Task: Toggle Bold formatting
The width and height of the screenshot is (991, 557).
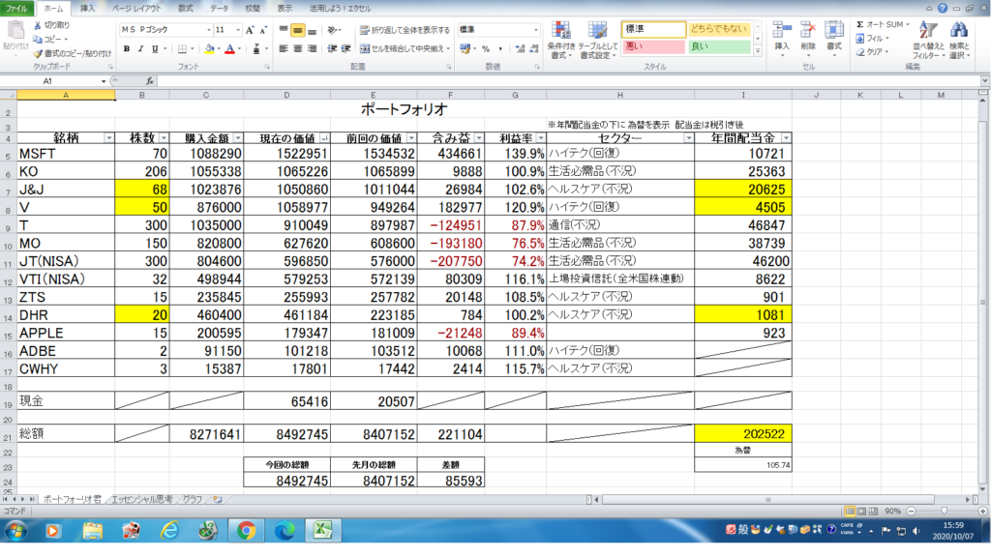Action: point(127,48)
